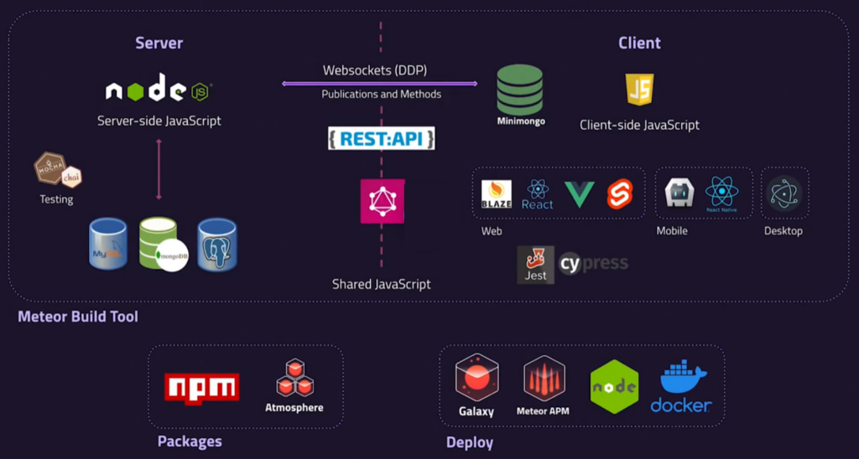Click the yellow JS shield icon
The width and height of the screenshot is (859, 459).
[x=640, y=89]
